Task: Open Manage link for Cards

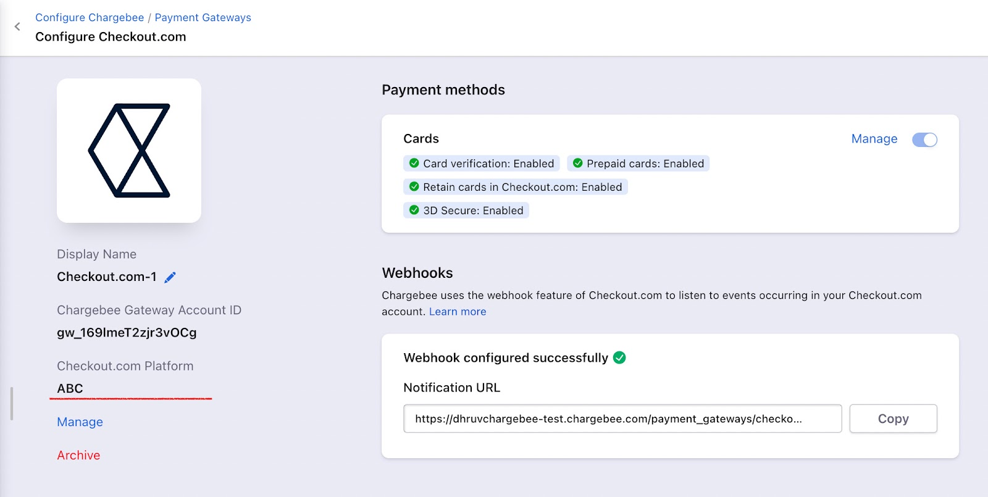Action: click(874, 139)
